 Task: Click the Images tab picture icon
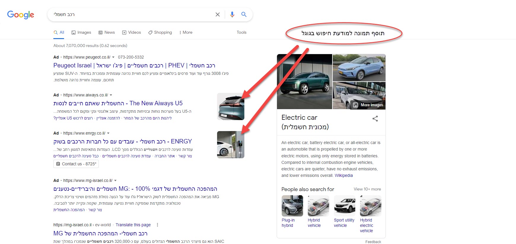pos(74,33)
